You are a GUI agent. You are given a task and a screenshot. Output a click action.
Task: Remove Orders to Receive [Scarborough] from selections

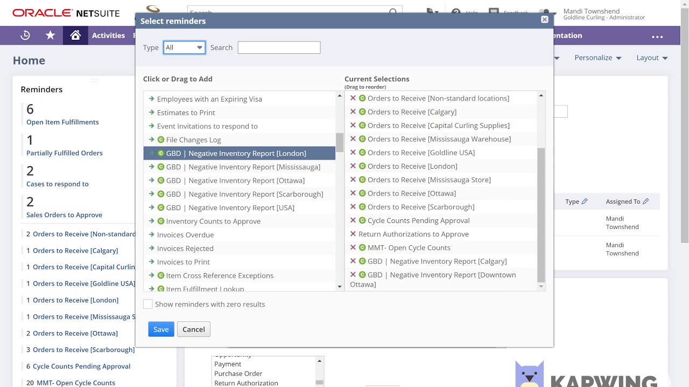tap(353, 206)
